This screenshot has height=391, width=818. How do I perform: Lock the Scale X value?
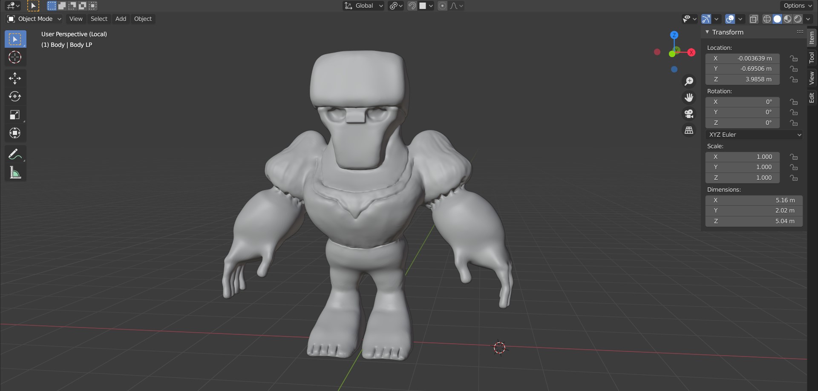click(x=794, y=157)
